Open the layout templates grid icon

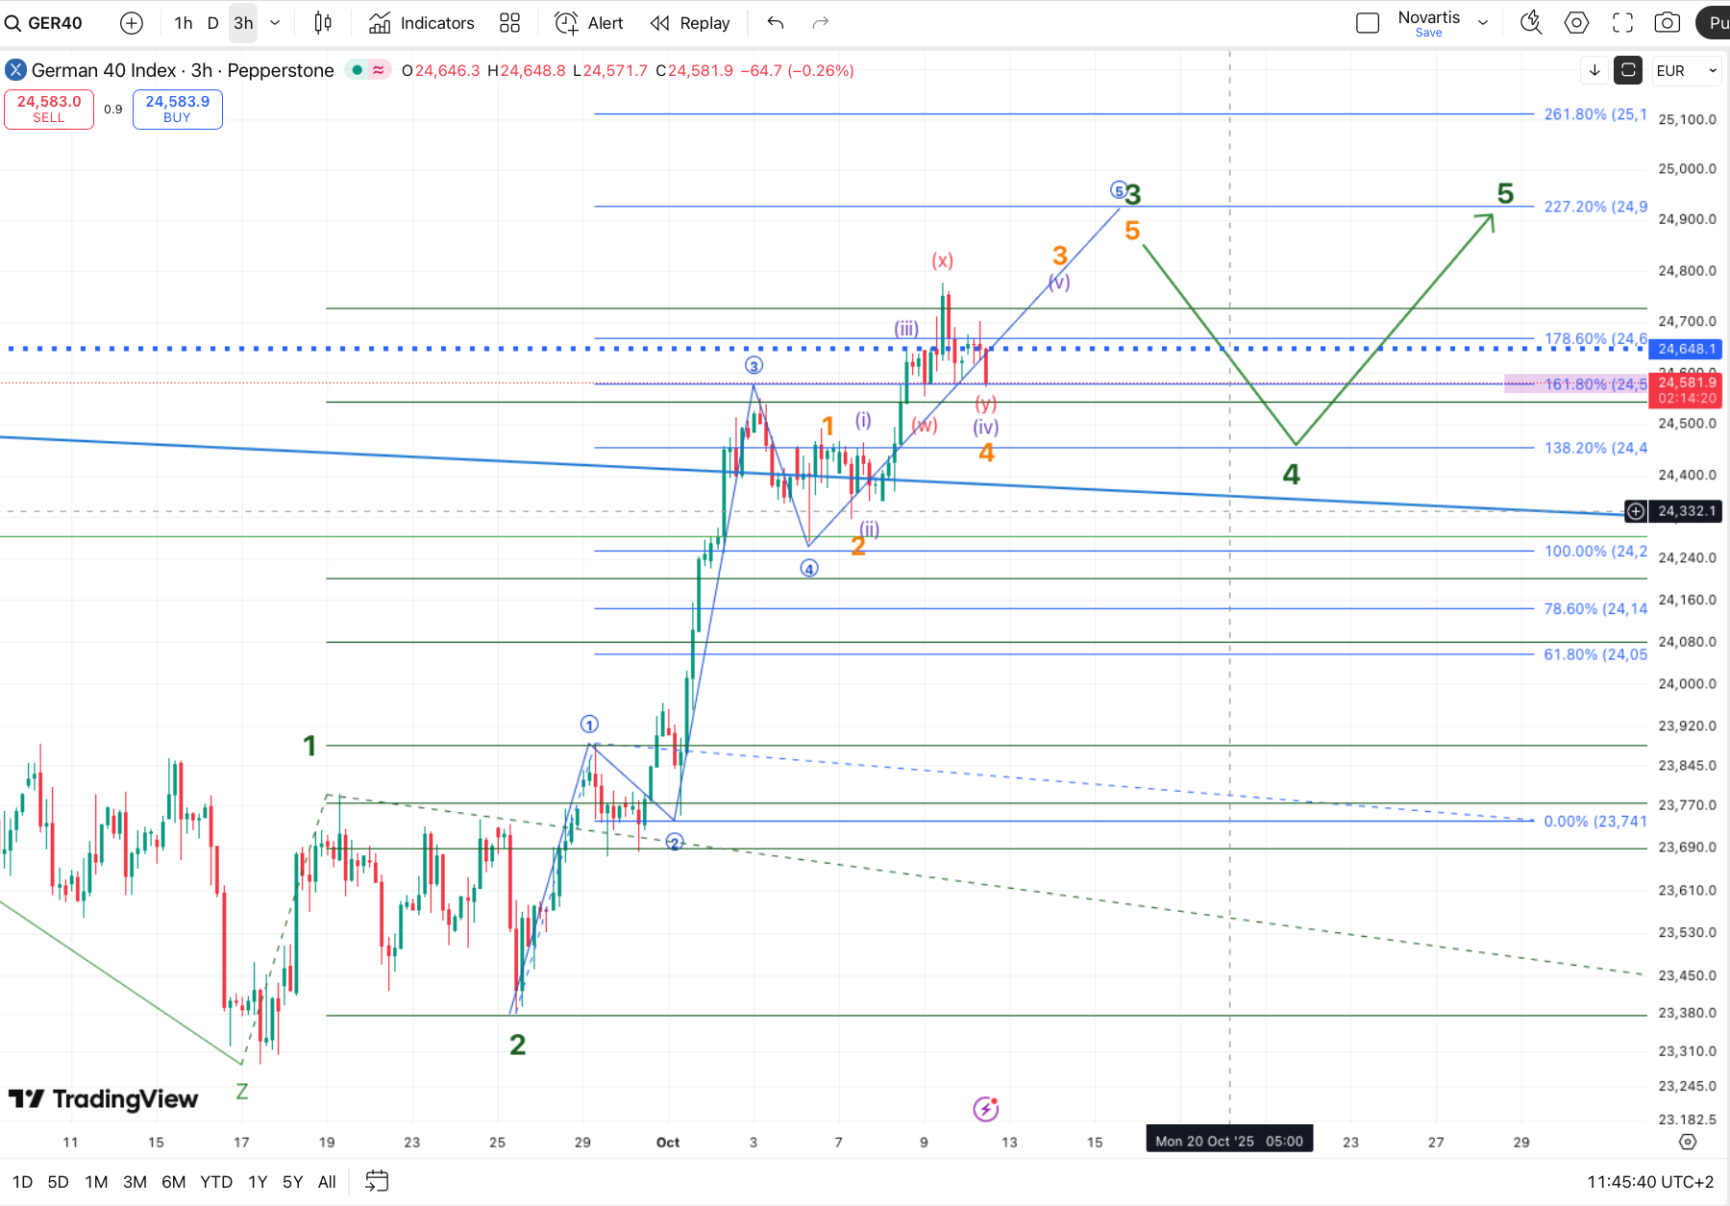point(509,23)
